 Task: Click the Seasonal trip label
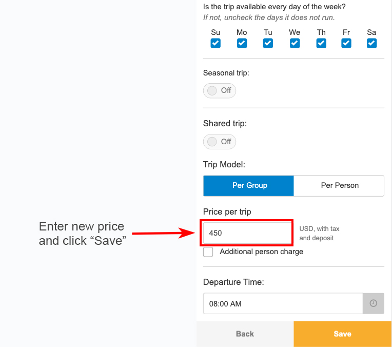(x=226, y=73)
